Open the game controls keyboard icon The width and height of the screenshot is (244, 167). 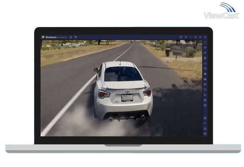205,63
